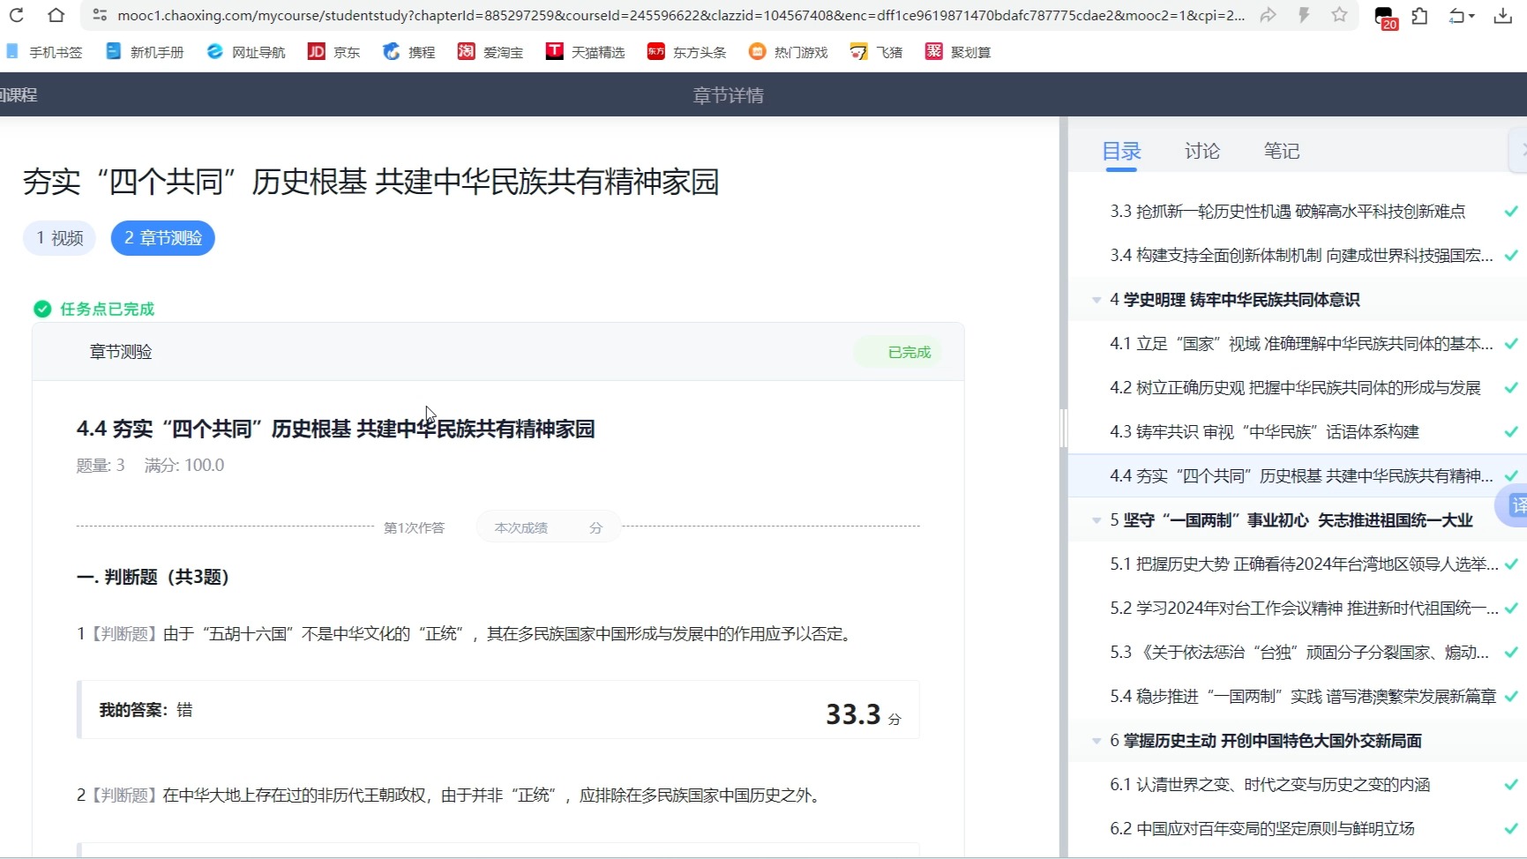
Task: Open site info icon in address bar
Action: (x=100, y=15)
